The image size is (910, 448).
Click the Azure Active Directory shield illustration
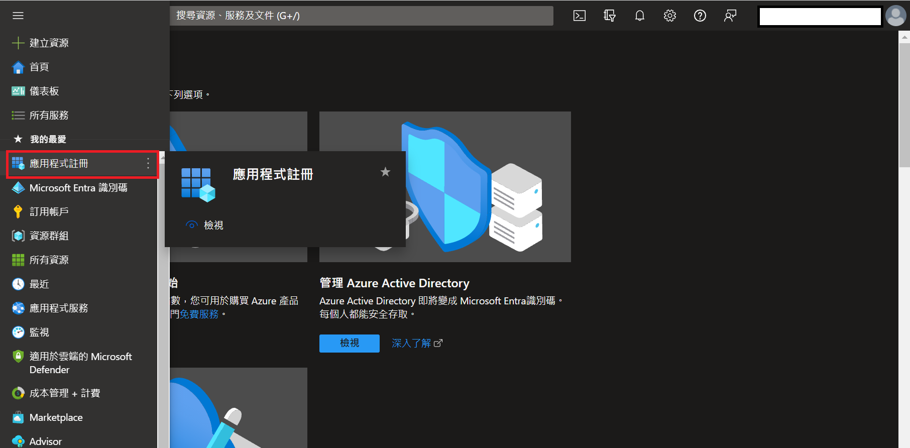[x=445, y=187]
